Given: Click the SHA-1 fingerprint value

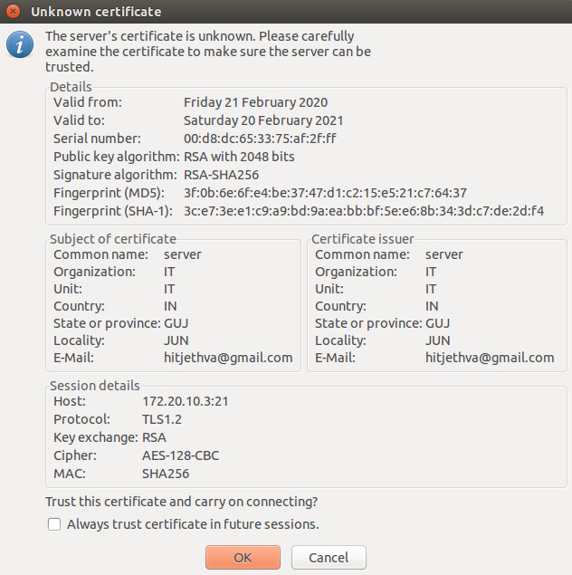Looking at the screenshot, I should [x=364, y=211].
